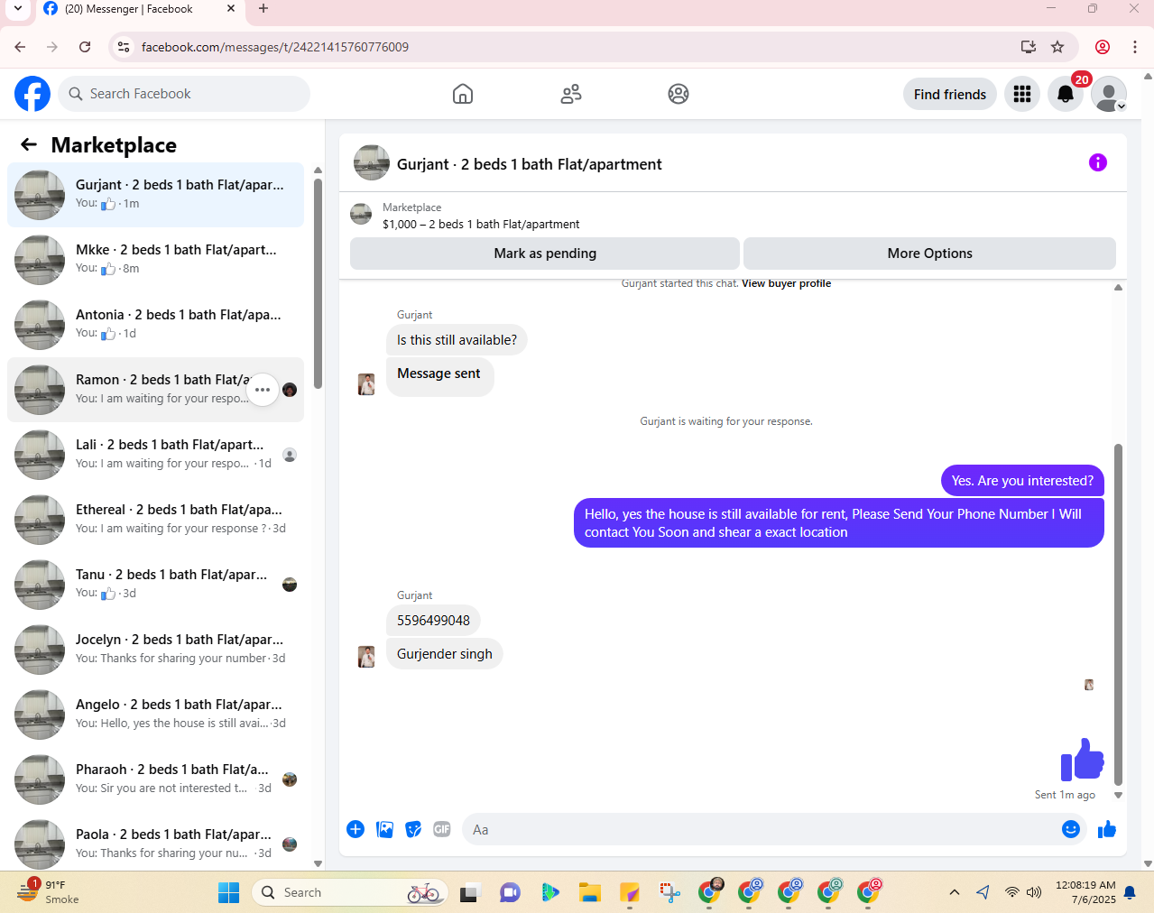Viewport: 1154px width, 913px height.
Task: Open Paola conversation in list
Action: (x=155, y=844)
